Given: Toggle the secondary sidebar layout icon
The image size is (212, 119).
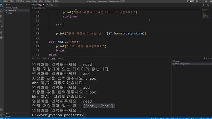Looking at the screenshot, I should (x=193, y=1).
